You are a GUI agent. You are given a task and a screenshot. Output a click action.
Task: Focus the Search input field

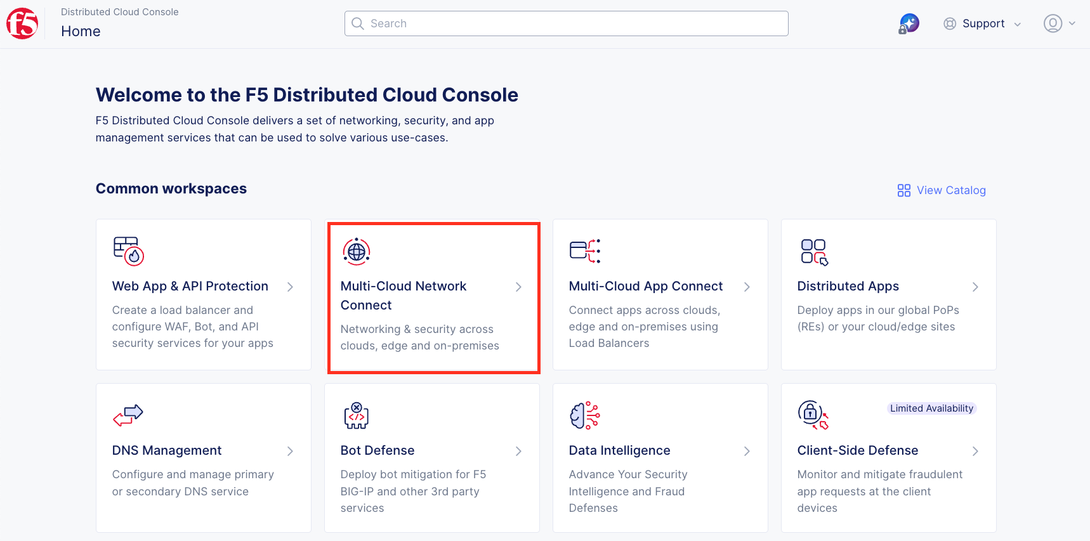pyautogui.click(x=567, y=23)
